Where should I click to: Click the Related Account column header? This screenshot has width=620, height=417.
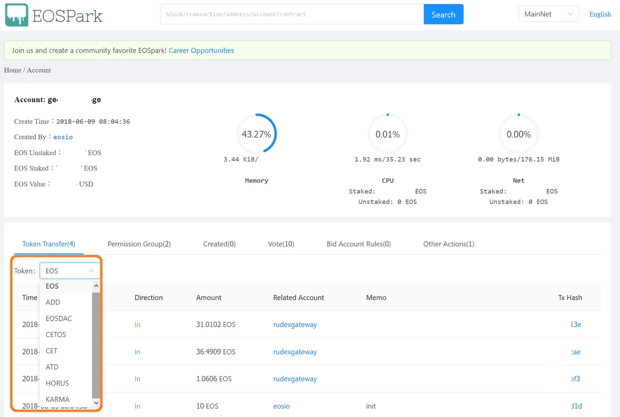(x=298, y=297)
